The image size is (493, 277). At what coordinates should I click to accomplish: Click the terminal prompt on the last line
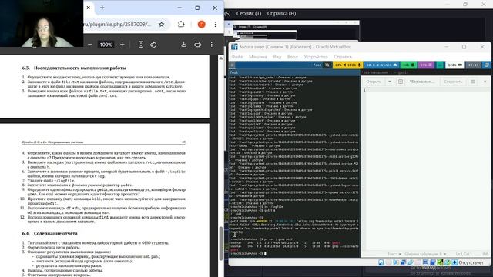point(246,253)
